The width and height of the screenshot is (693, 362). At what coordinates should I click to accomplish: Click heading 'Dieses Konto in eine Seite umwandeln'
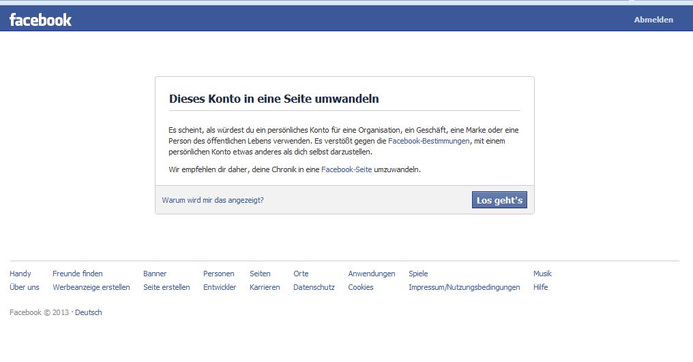coord(274,99)
